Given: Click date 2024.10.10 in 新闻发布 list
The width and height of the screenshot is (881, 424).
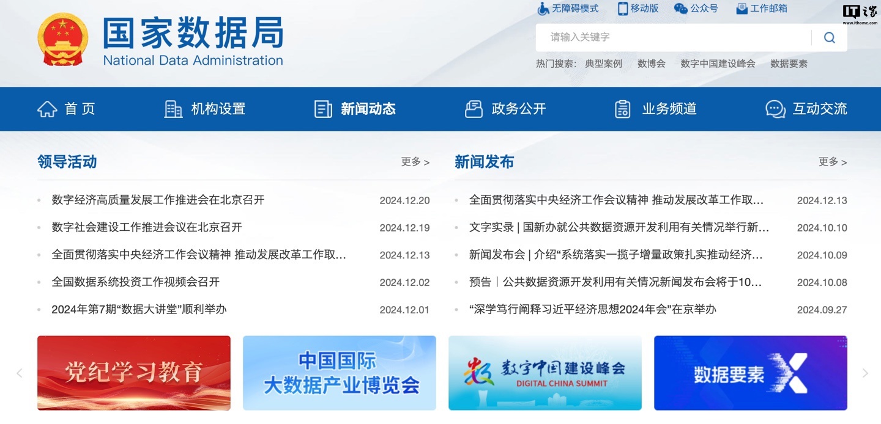Looking at the screenshot, I should [x=822, y=228].
